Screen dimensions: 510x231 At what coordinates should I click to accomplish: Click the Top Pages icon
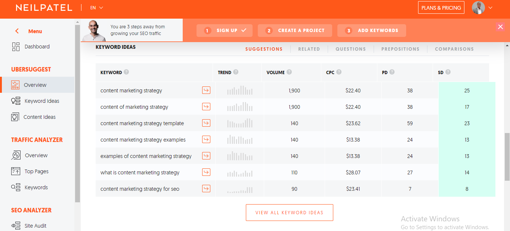(16, 171)
